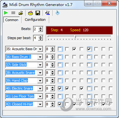This screenshot has width=119, height=118.
Task: Uncheck step 1 of Electric Snare row
Action: pos(60,88)
